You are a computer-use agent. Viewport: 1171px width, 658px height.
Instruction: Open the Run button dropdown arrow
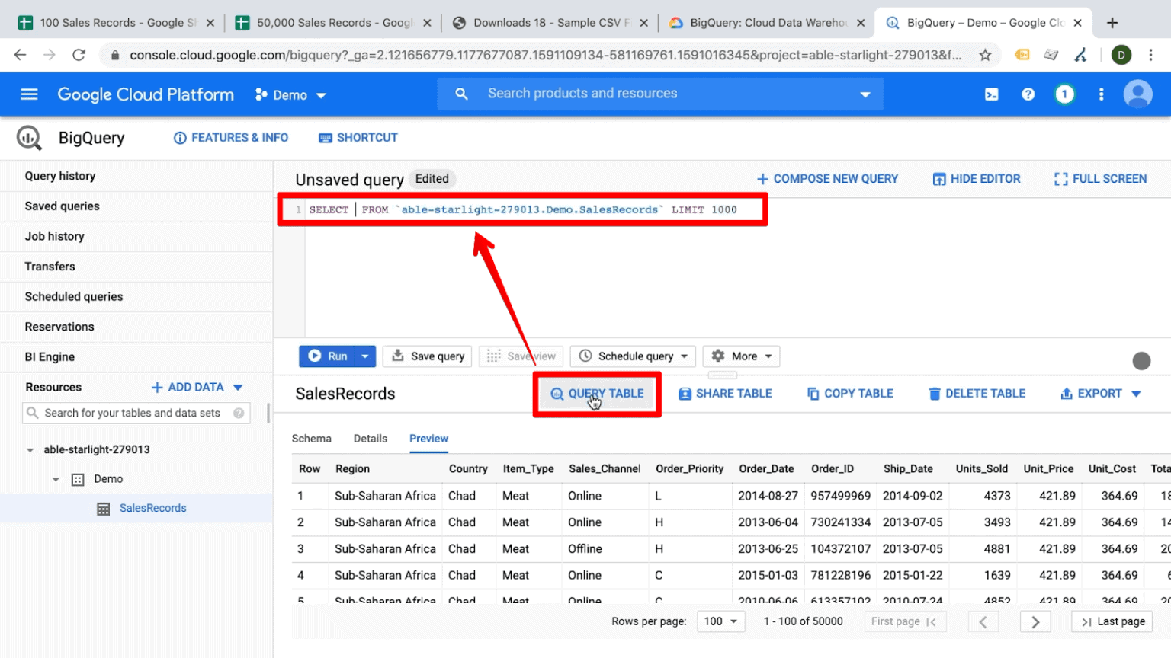[x=364, y=356]
